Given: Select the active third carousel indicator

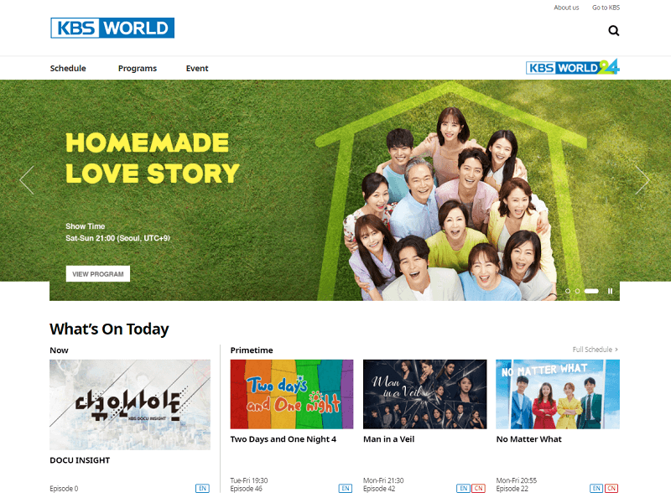Looking at the screenshot, I should [x=591, y=291].
